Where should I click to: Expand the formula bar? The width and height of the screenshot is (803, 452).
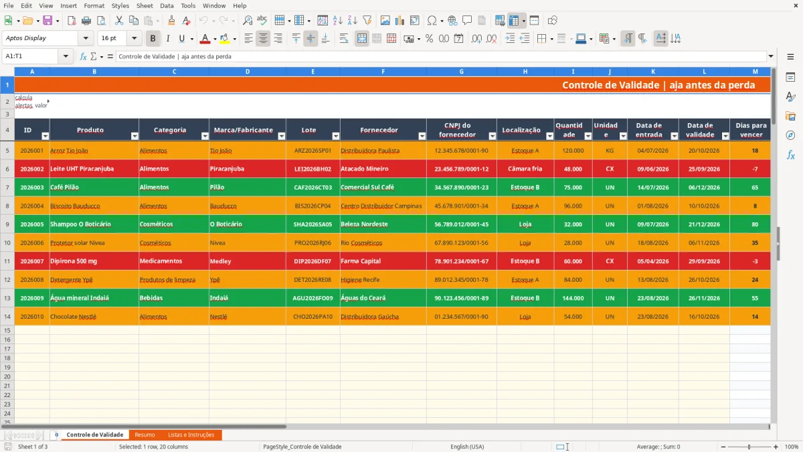click(771, 56)
